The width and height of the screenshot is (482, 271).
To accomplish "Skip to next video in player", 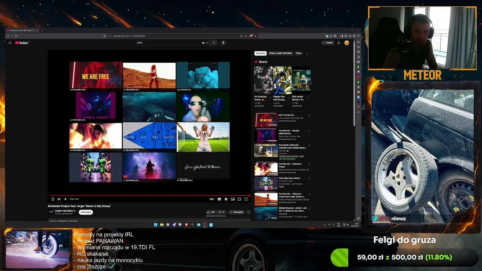I will [x=59, y=199].
